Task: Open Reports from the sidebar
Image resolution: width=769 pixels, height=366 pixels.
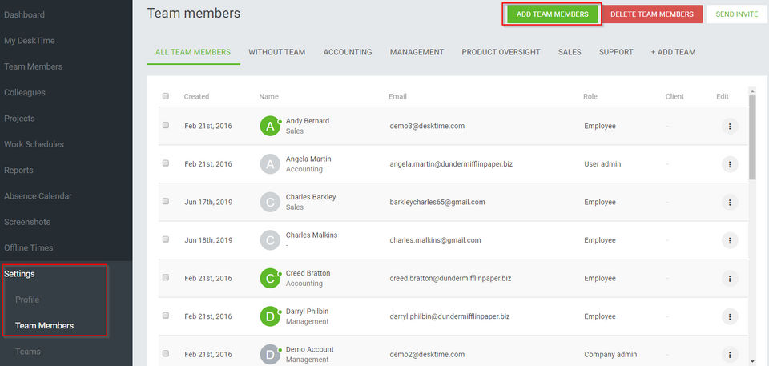Action: click(x=18, y=170)
